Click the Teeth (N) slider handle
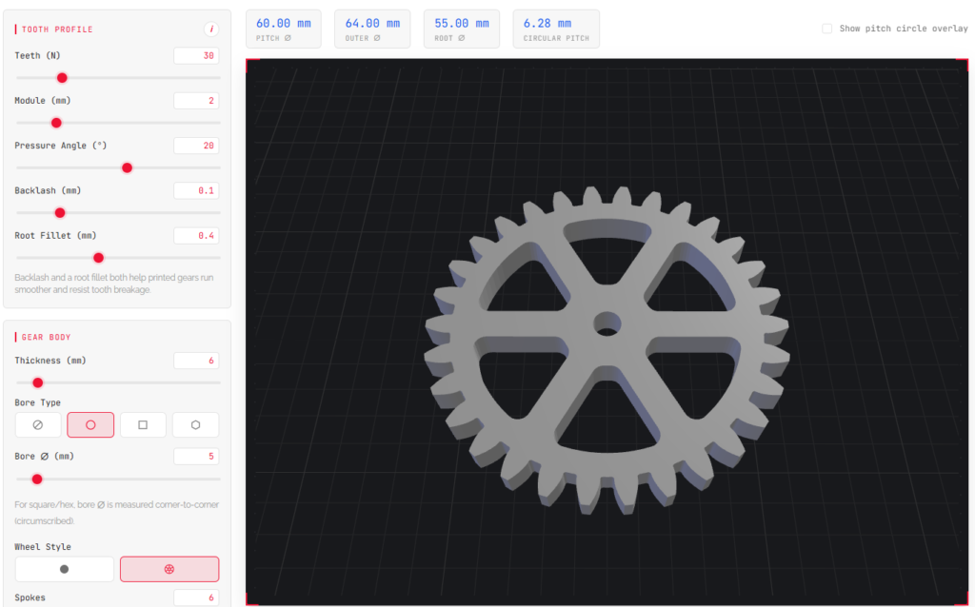The width and height of the screenshot is (975, 607). coord(62,78)
